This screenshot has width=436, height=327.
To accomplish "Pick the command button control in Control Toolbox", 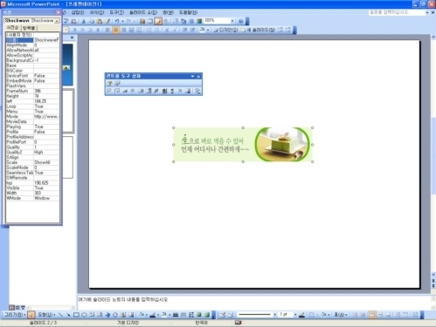I will [125, 91].
